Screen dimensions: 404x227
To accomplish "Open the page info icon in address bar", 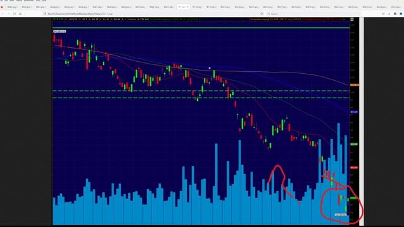I will point(45,14).
